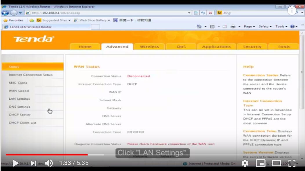Open DHCP Server in the sidebar
Viewport: 305px width, 171px height.
[x=20, y=115]
